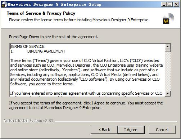The image size is (181, 139).
Task: Click the Terms of Service & Privacy Policy heading
Action: 41,13
